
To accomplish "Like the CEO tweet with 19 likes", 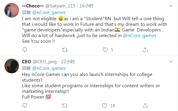I will (x=104, y=106).
